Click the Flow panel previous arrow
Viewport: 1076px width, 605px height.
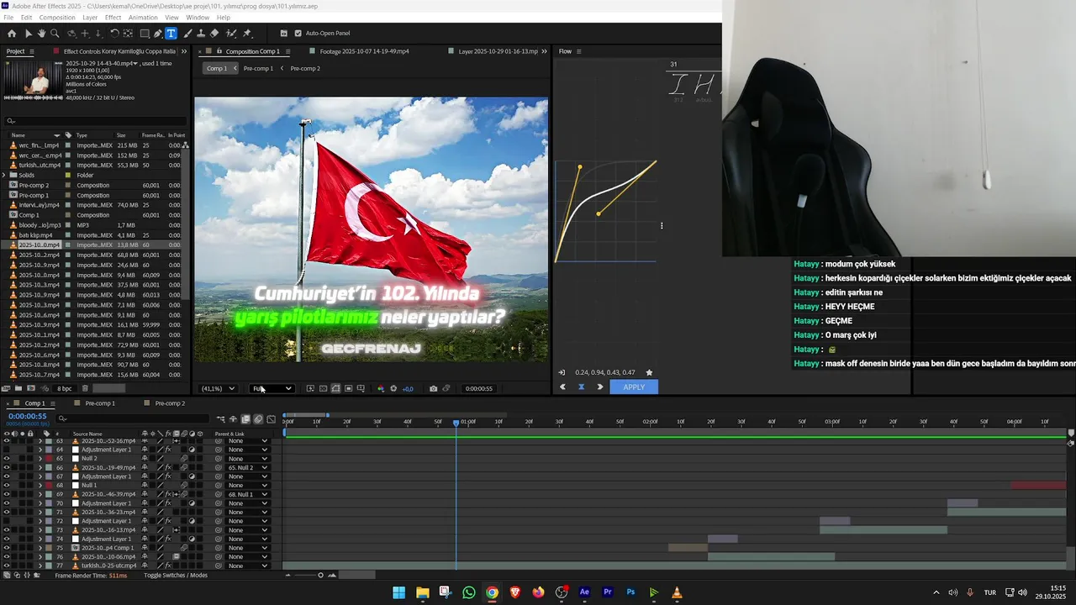[x=562, y=387]
